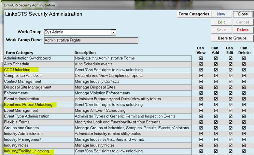Select the Disposal Site Management category
This screenshot has width=254, height=155.
(x=39, y=87)
